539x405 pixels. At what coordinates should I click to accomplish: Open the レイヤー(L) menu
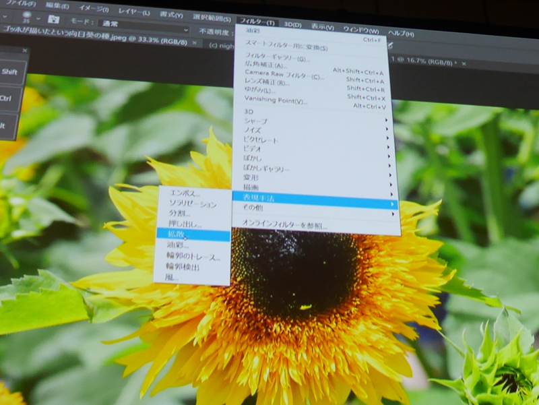134,11
